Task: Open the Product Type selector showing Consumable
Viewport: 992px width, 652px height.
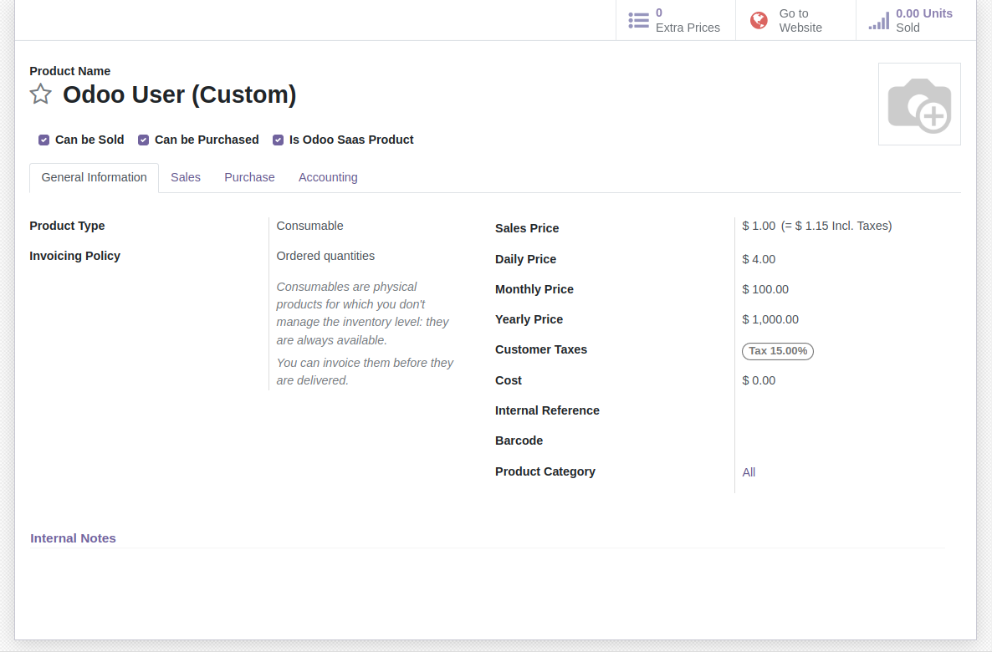Action: [309, 226]
